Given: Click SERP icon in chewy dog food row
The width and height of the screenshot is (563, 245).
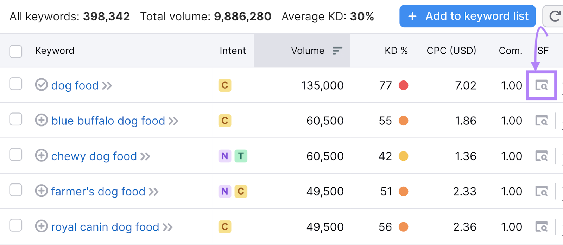Looking at the screenshot, I should 541,156.
